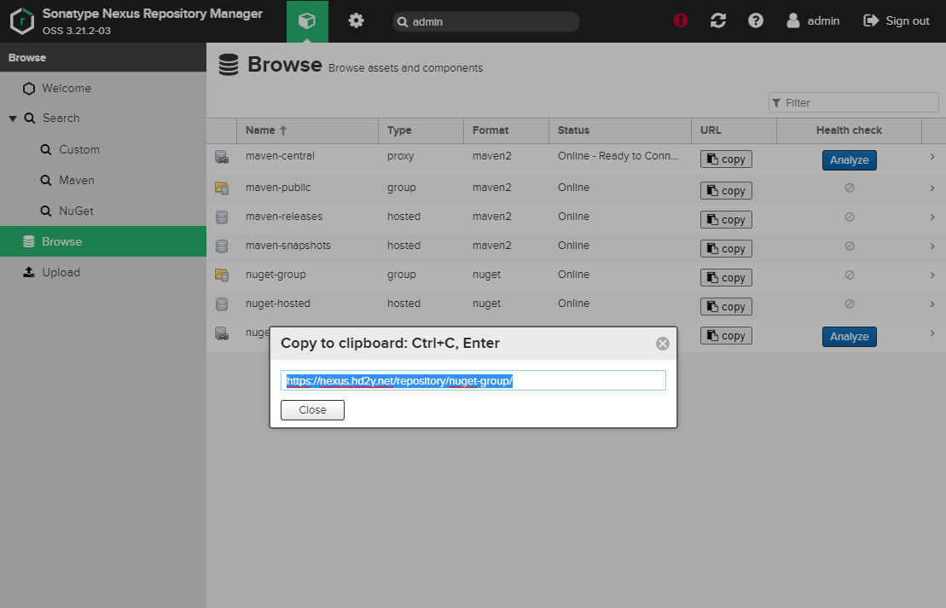Open the admin user account
946x608 pixels.
(x=813, y=20)
